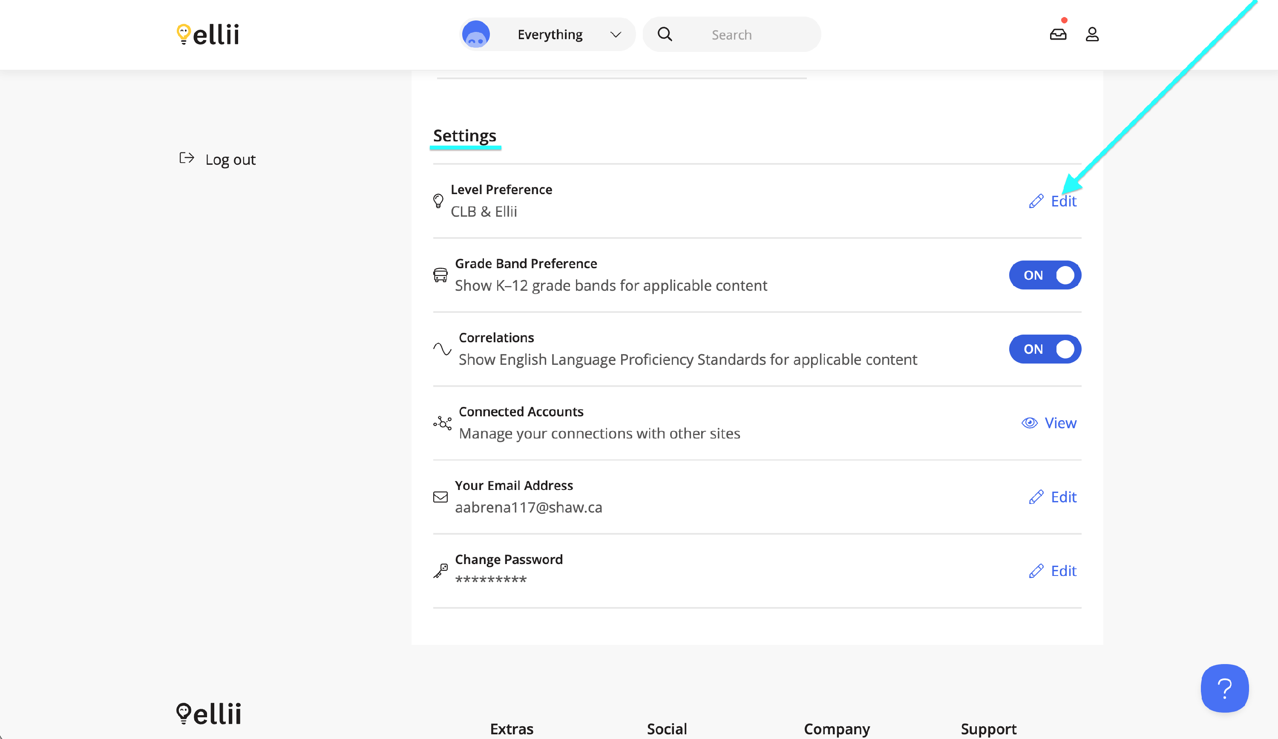Click the blue mascot avatar icon
This screenshot has width=1278, height=739.
click(476, 34)
